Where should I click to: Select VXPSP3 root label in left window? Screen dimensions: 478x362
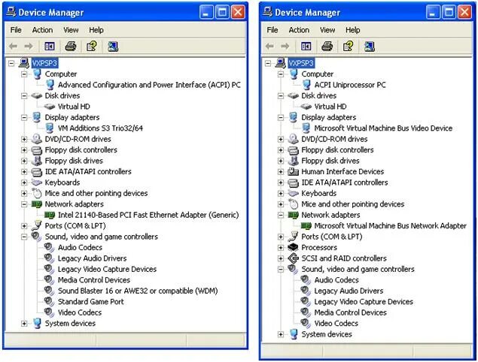coord(44,63)
